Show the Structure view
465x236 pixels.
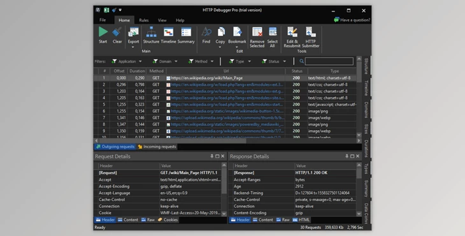click(151, 35)
